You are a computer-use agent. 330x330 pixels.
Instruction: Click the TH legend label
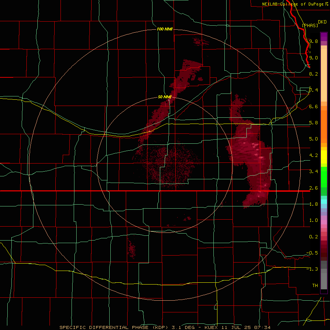point(315,286)
